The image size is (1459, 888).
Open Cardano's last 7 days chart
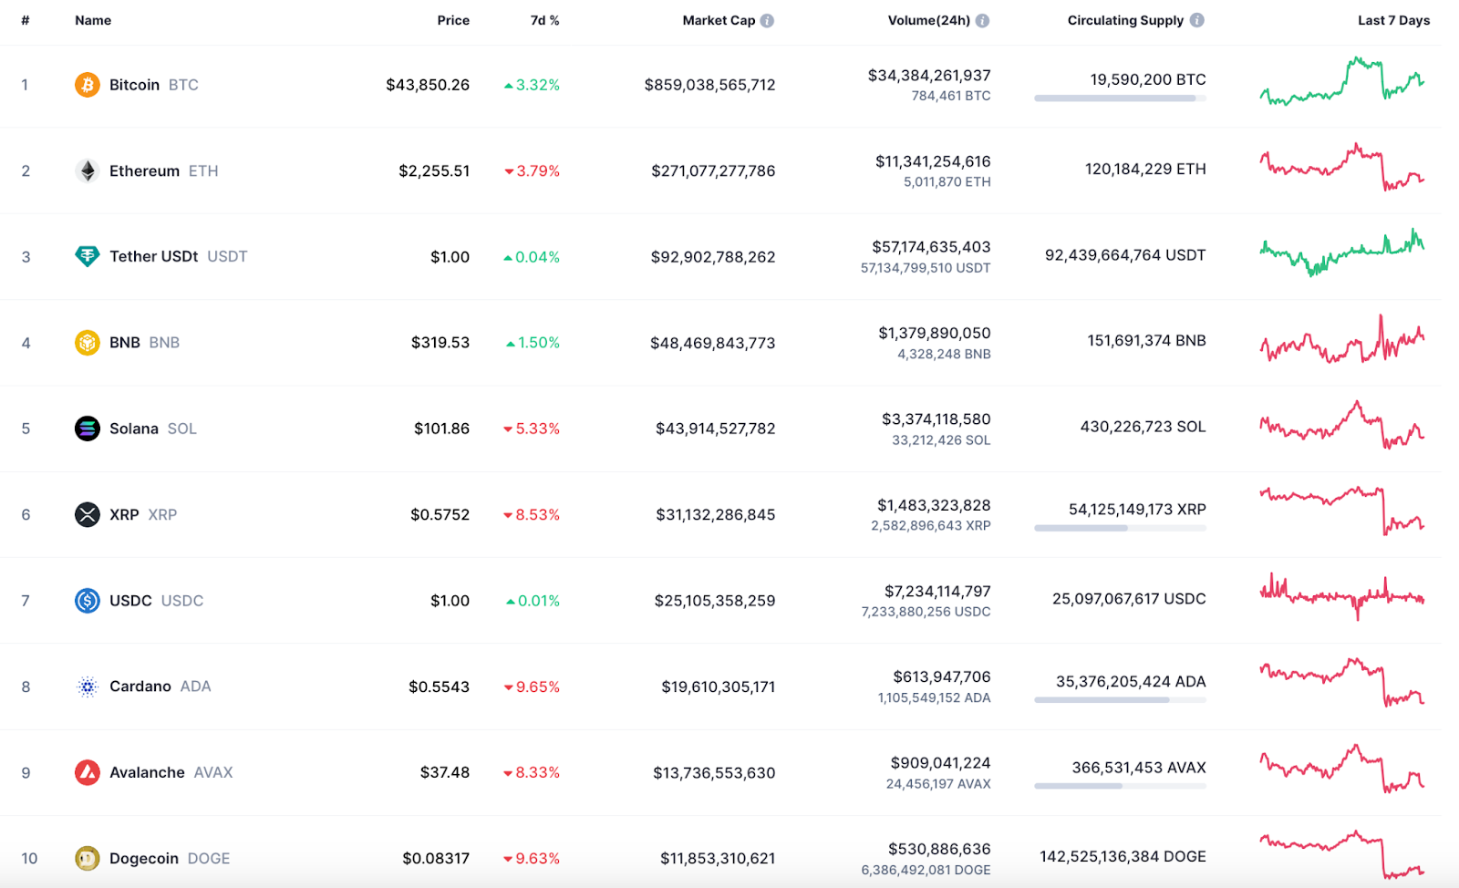click(1342, 683)
